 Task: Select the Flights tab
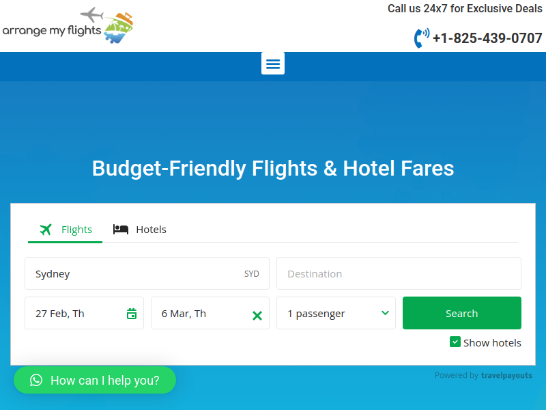click(65, 230)
